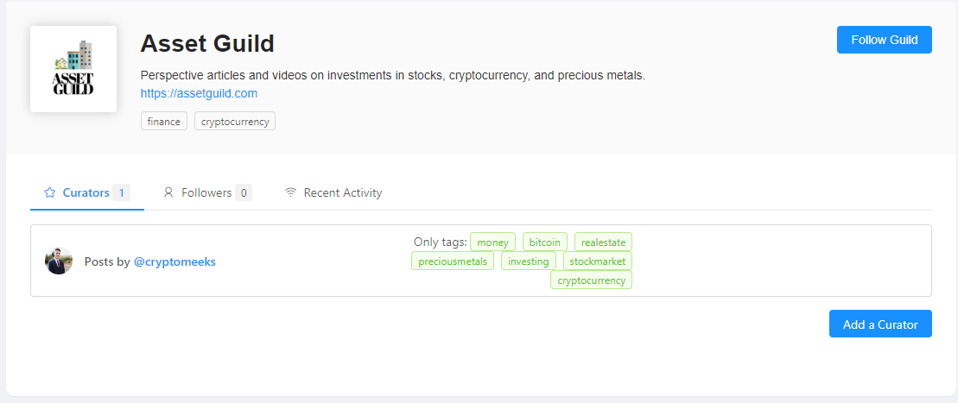Switch to the Followers tab

[x=207, y=193]
